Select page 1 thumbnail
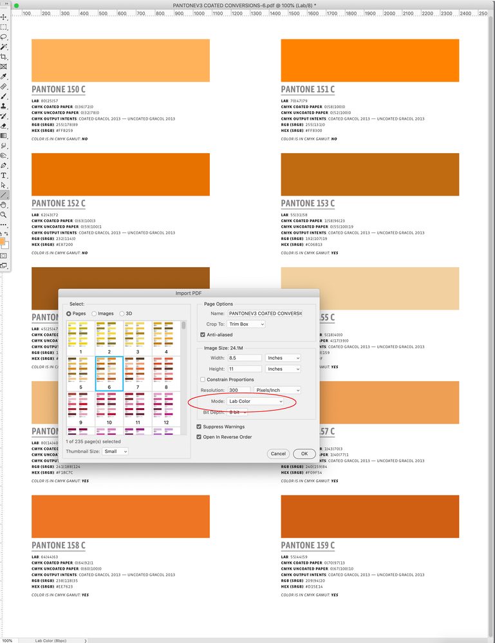This screenshot has height=643, width=495. 81,339
